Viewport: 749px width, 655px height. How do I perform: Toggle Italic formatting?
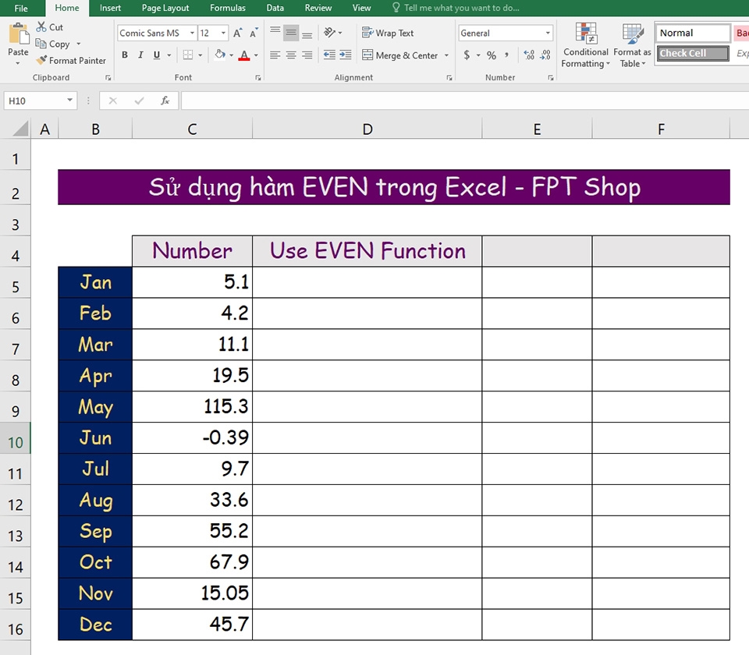click(x=140, y=55)
